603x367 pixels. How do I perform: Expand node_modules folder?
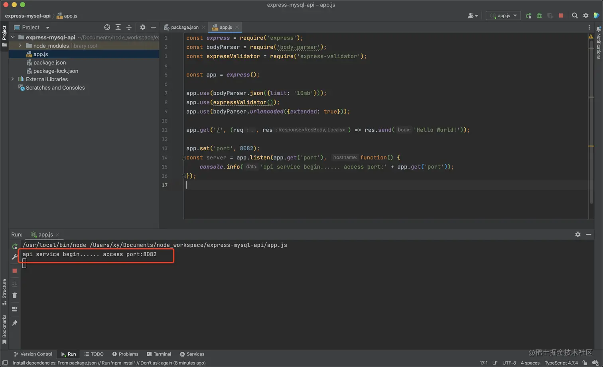(20, 45)
